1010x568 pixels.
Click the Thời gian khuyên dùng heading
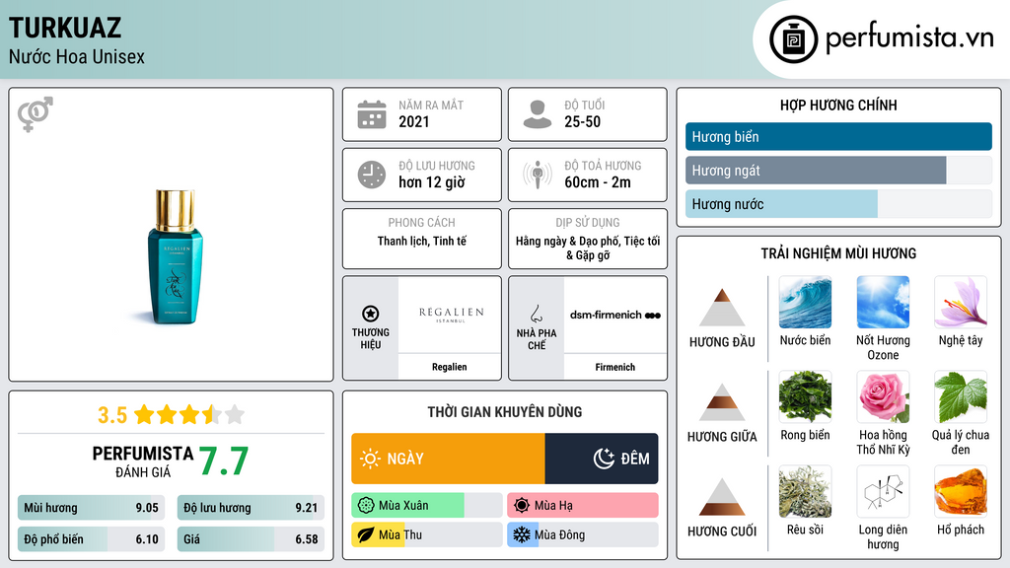pyautogui.click(x=505, y=412)
